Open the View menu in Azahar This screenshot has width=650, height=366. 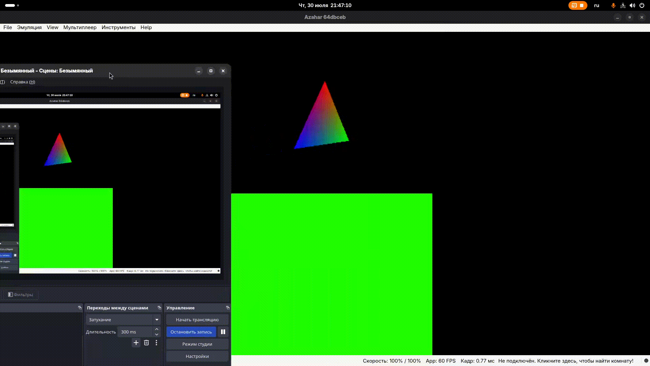click(52, 27)
